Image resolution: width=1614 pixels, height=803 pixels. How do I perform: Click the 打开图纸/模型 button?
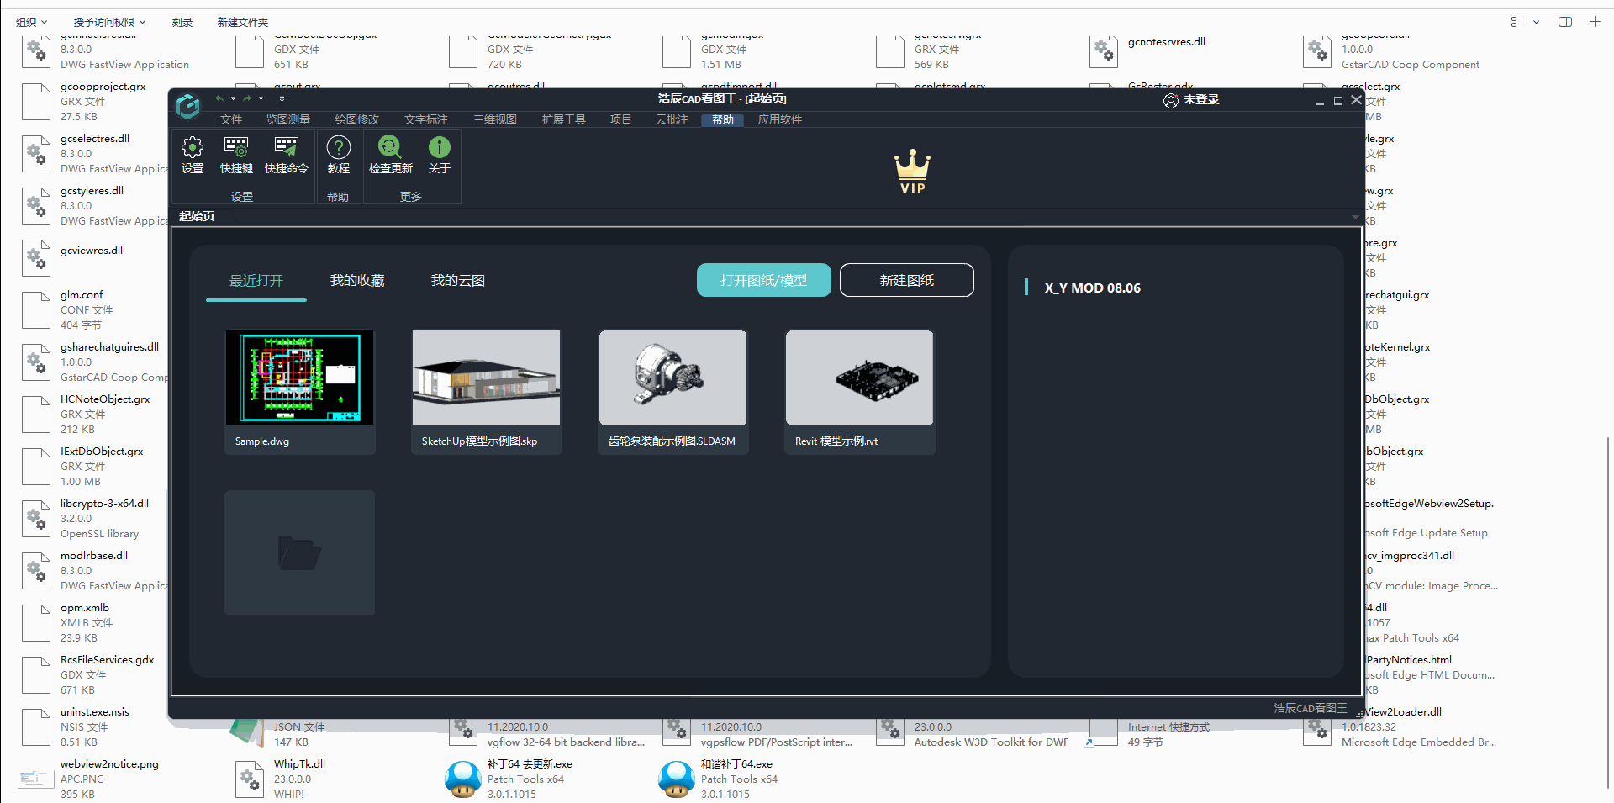(764, 280)
